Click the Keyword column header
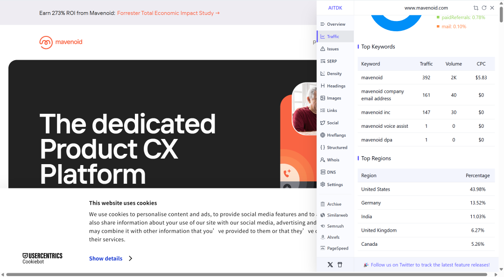Screen dimensions: 504x277 tap(370, 63)
